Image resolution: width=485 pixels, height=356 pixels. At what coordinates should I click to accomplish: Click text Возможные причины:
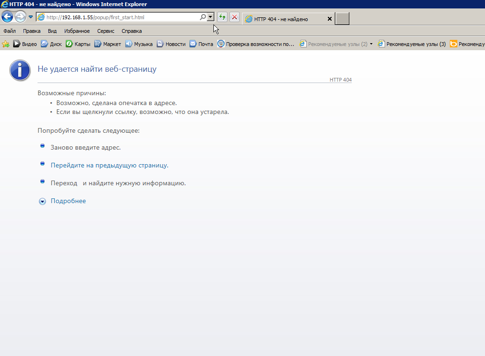click(72, 93)
